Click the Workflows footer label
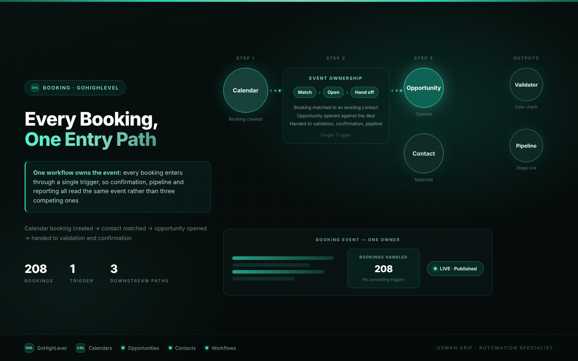The height and width of the screenshot is (361, 578). (x=224, y=348)
